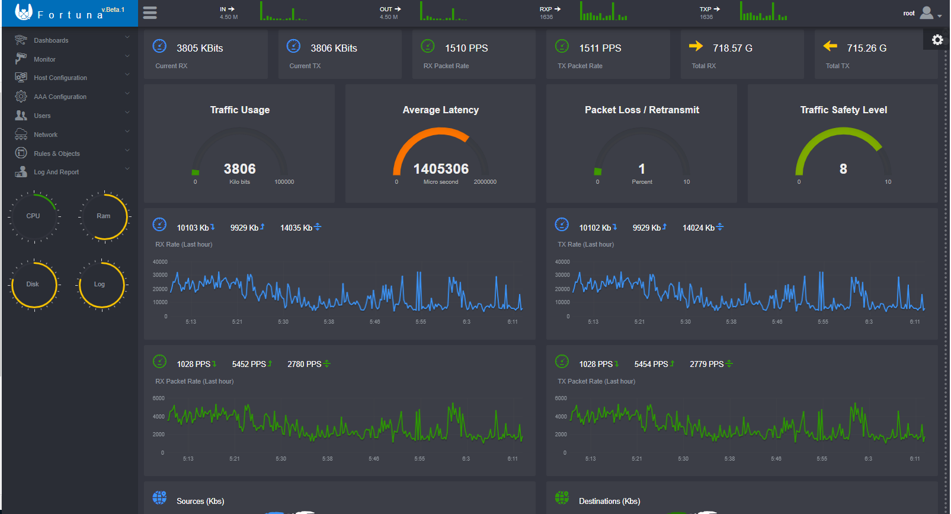Click the Average Latency gauge value

[441, 169]
